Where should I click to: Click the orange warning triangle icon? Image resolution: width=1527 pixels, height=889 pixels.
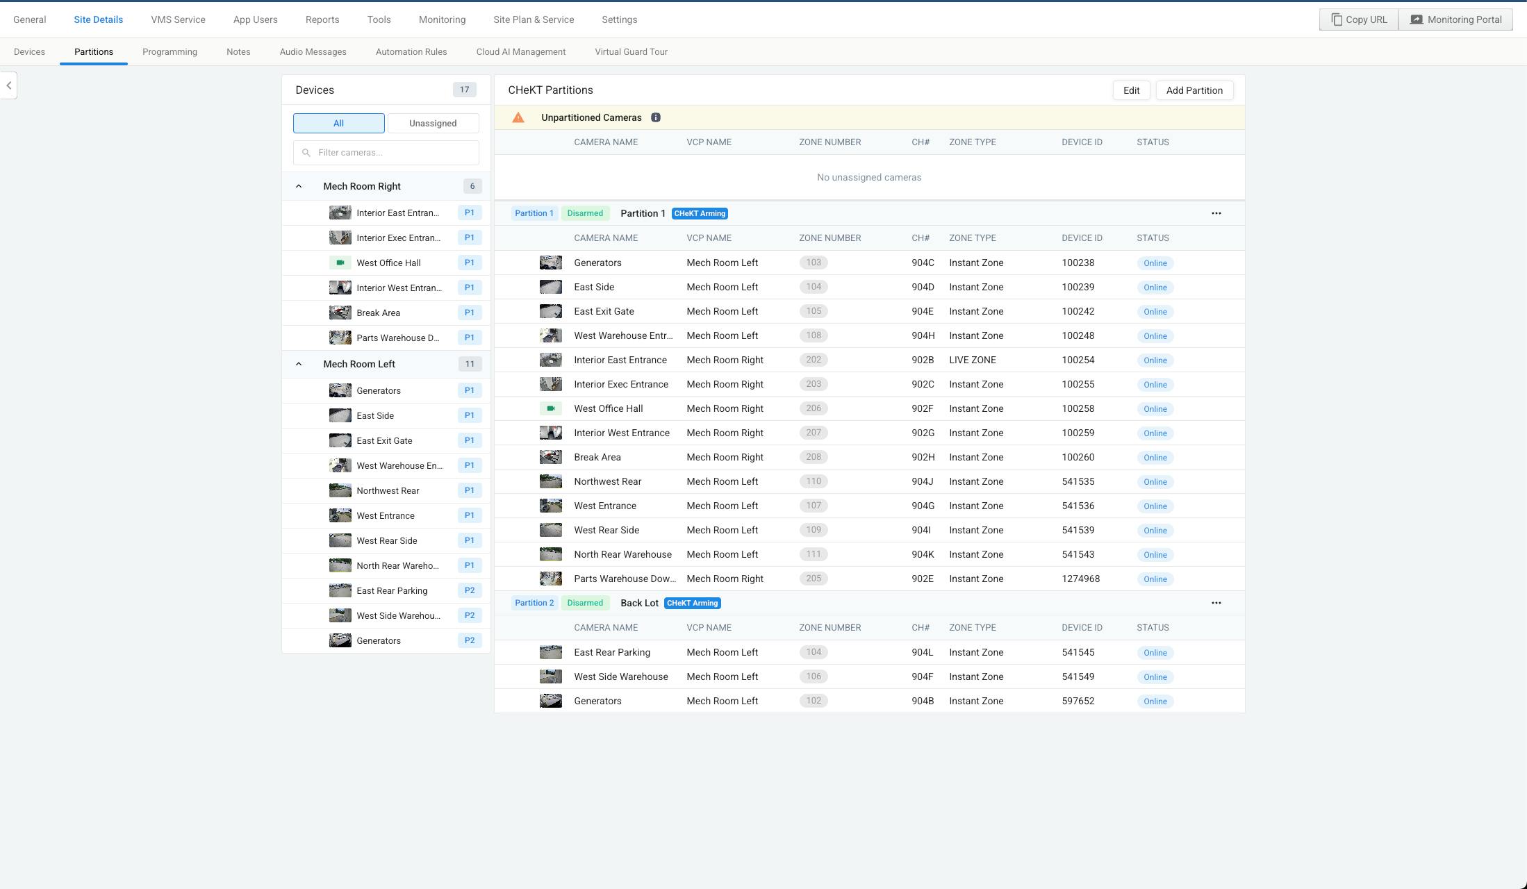tap(518, 117)
